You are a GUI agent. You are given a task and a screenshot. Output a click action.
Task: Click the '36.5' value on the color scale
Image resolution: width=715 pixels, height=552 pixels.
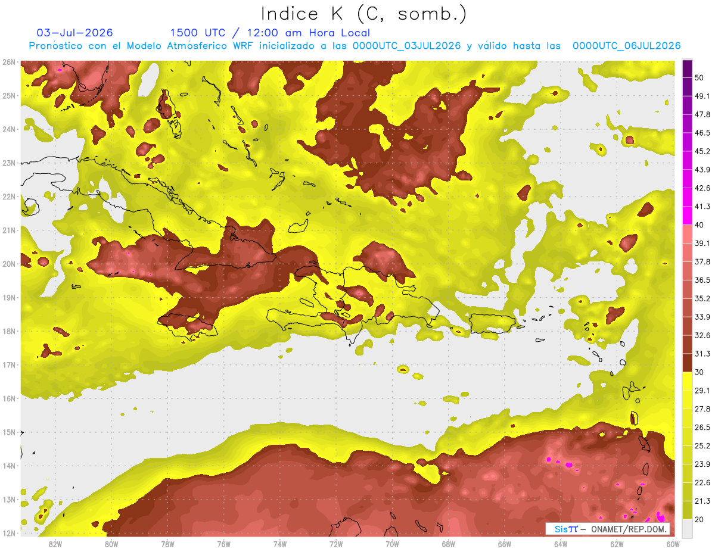coord(702,280)
